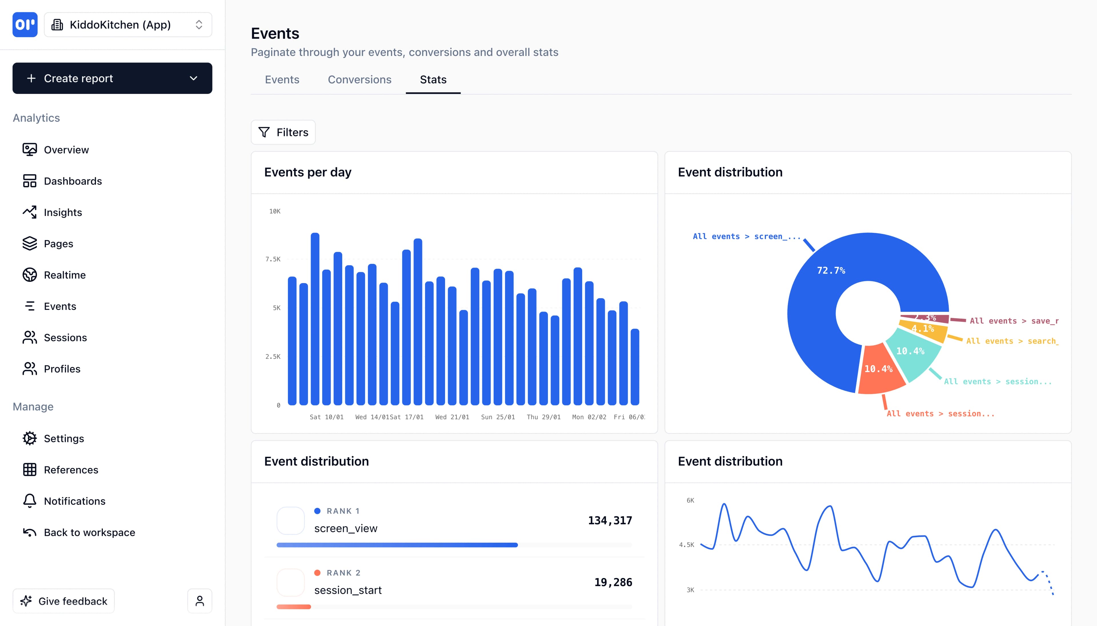Open the Filters panel

click(x=283, y=132)
